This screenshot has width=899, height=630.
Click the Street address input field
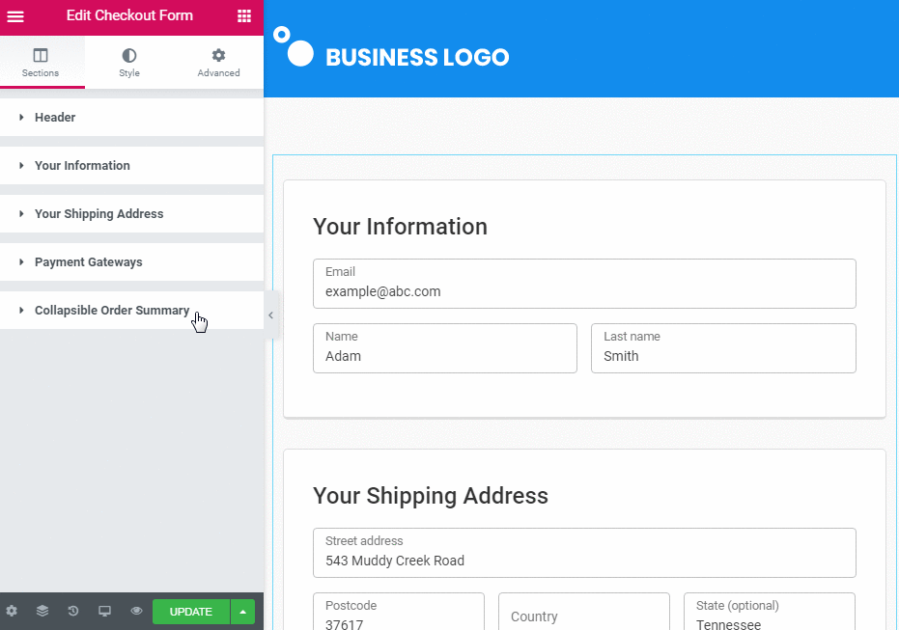(584, 553)
